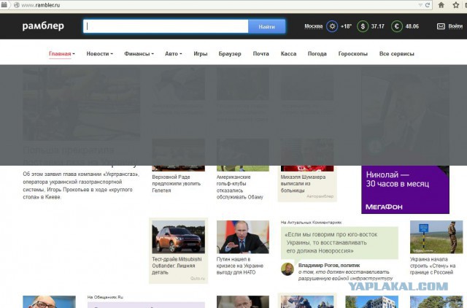Click into the Rambler search field
Image resolution: width=467 pixels, height=308 pixels.
166,26
